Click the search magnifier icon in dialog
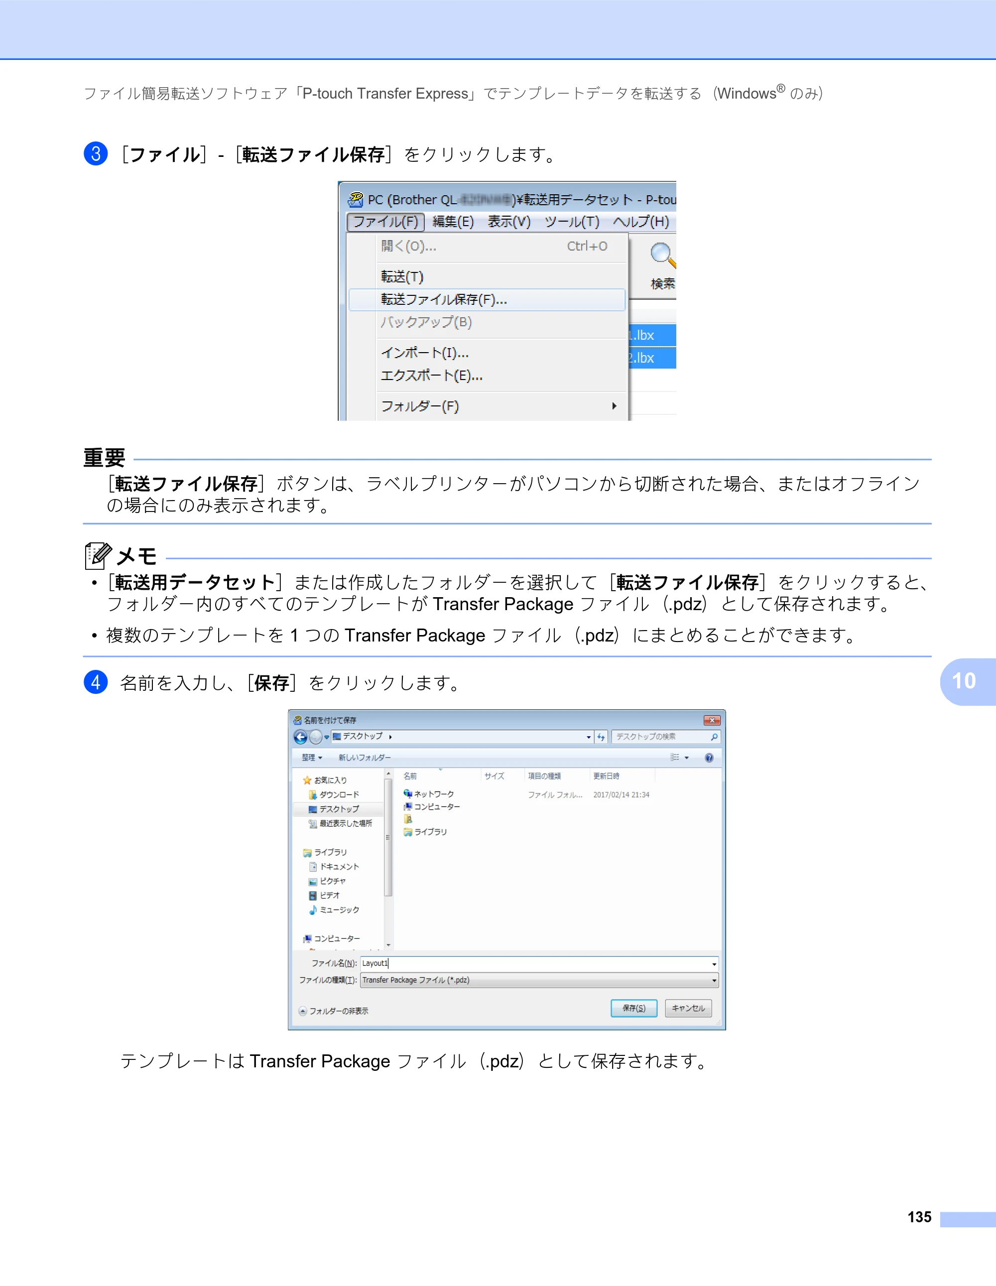The image size is (996, 1286). pyautogui.click(x=714, y=737)
